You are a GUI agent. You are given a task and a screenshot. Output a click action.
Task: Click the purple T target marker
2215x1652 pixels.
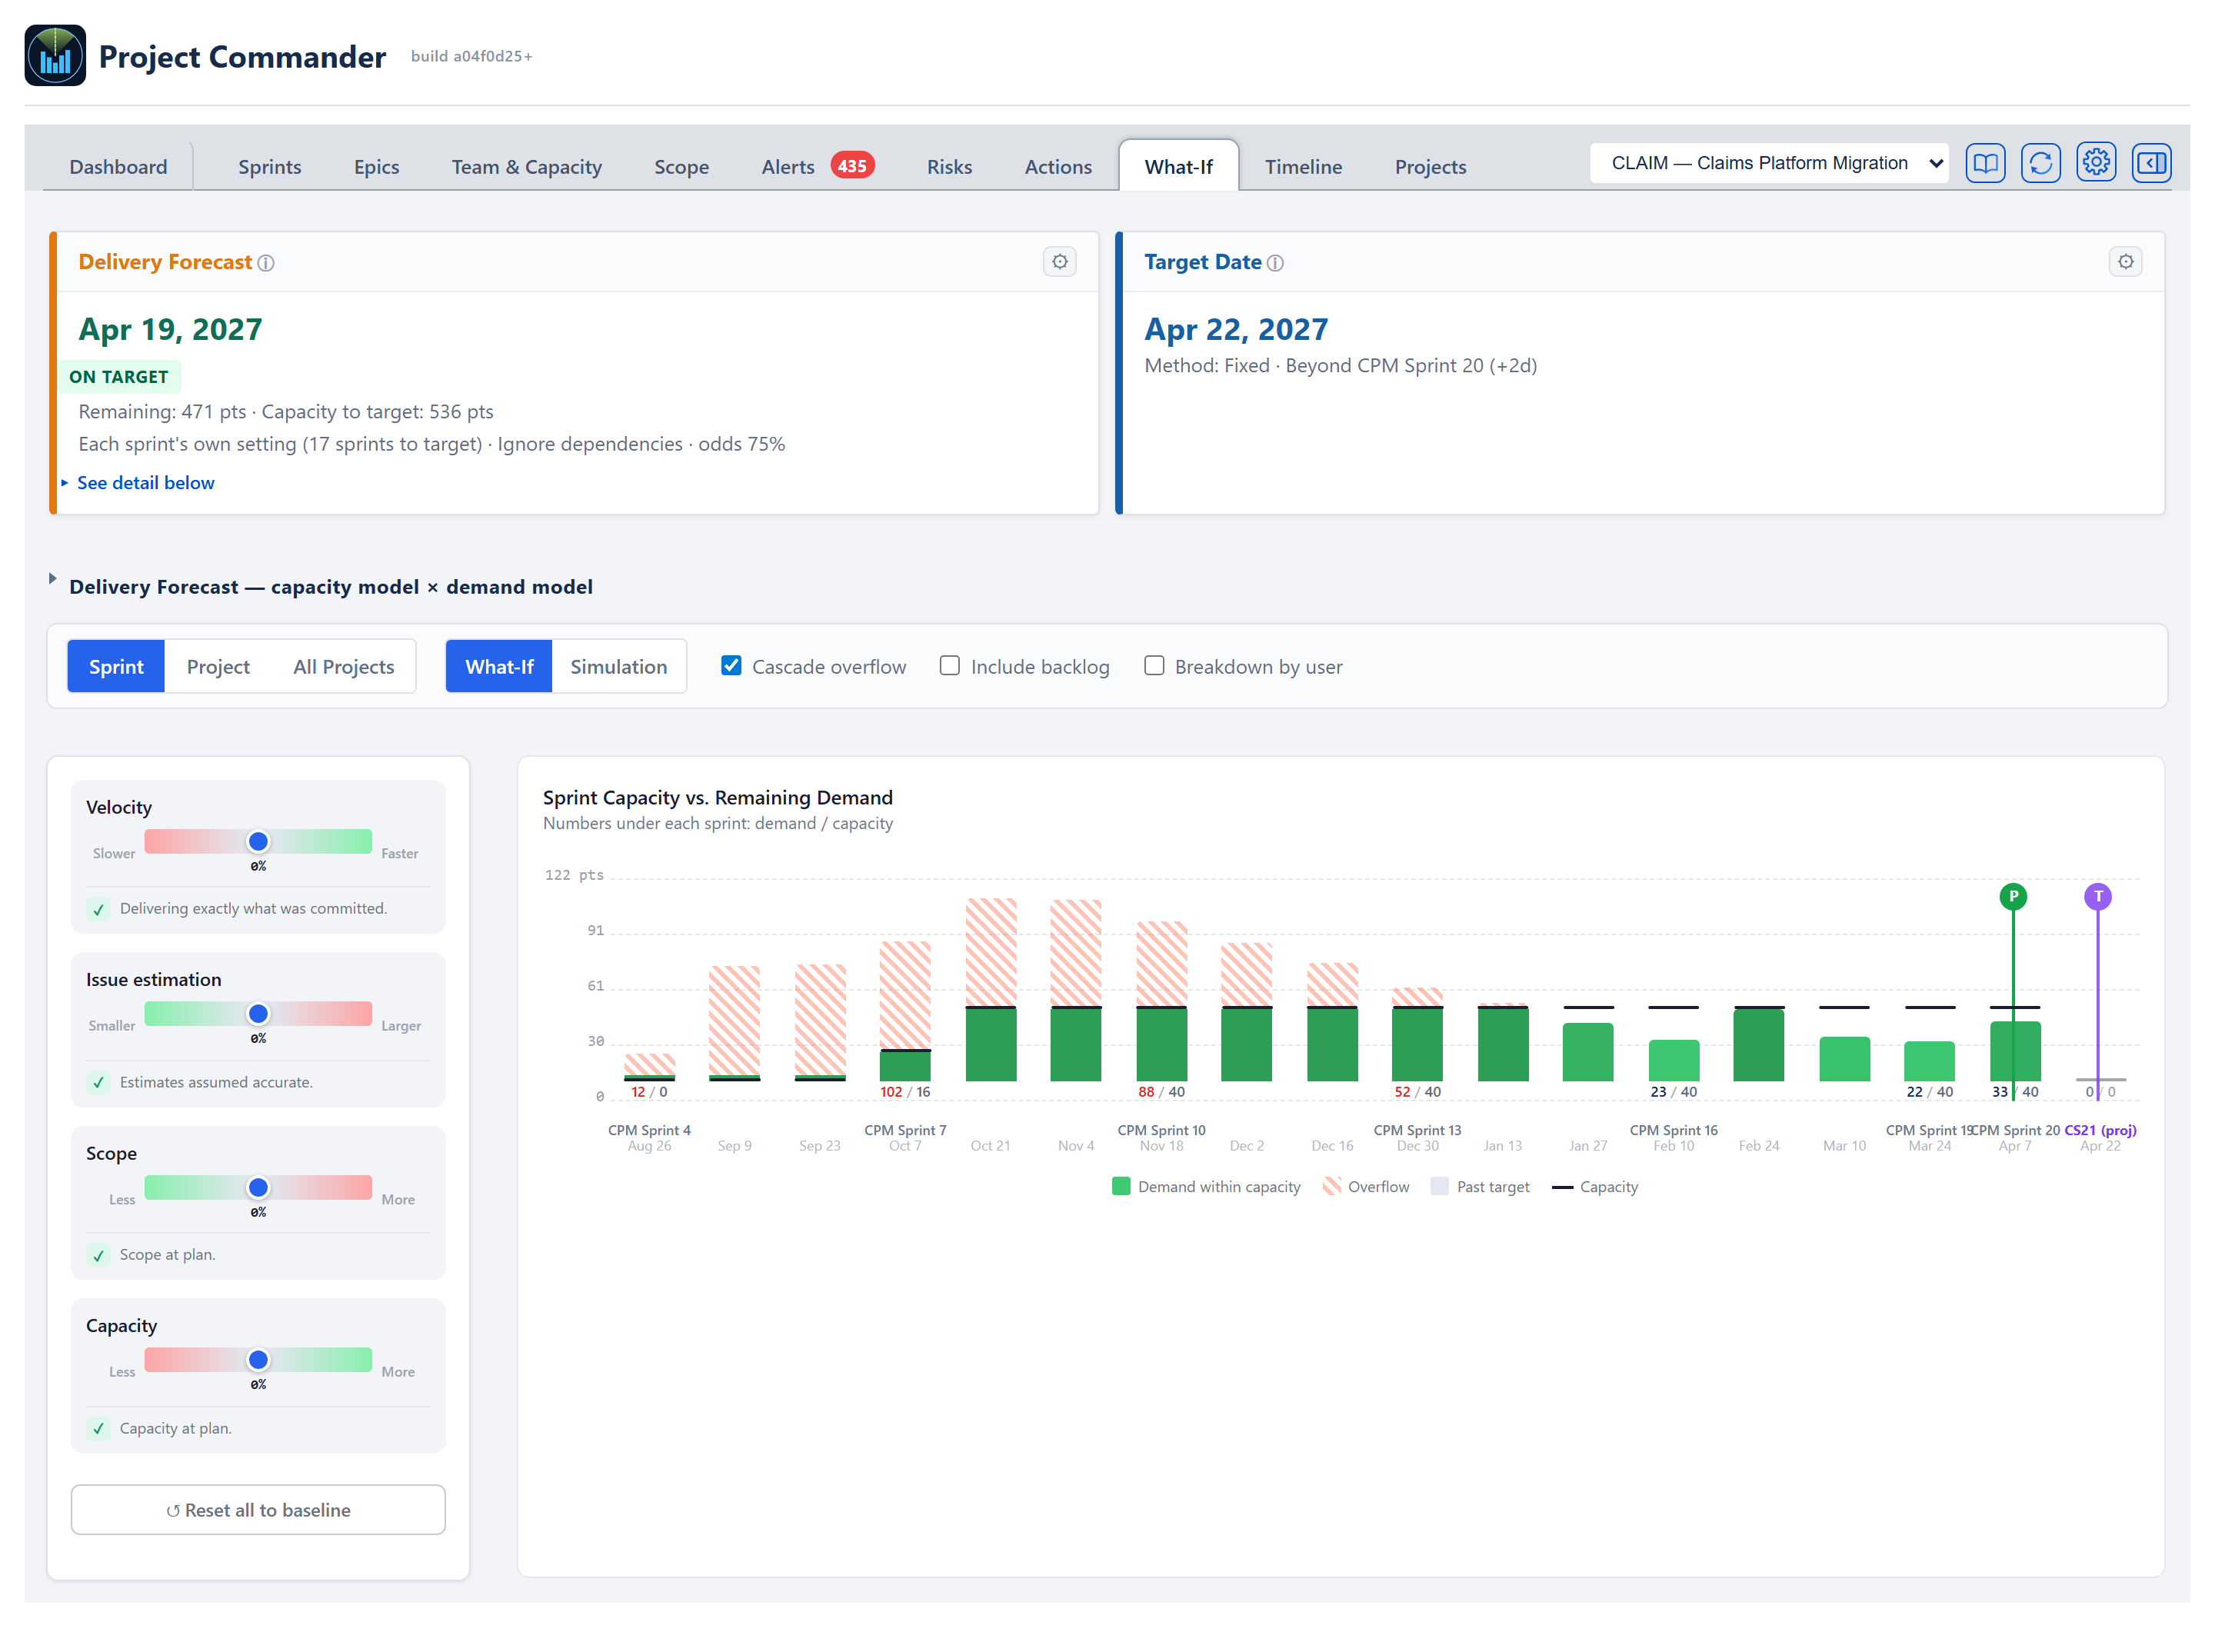[x=2097, y=896]
